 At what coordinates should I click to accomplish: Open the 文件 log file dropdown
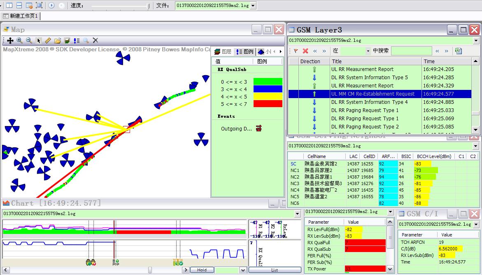tap(253, 6)
